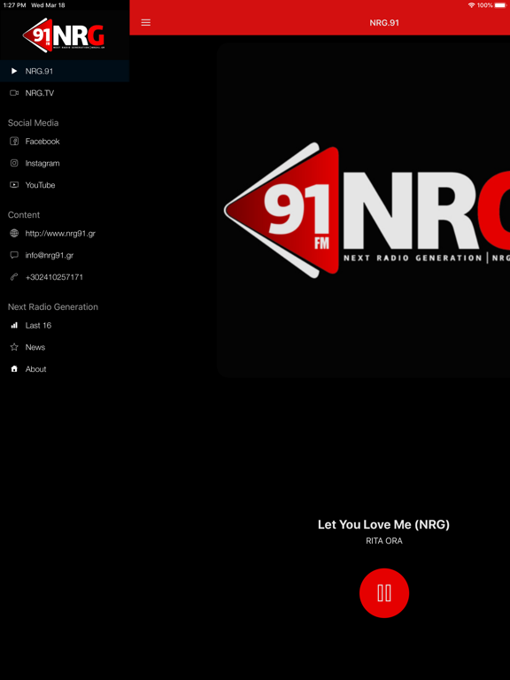
Task: Tap the Next Radio Generation heading
Action: tap(53, 306)
